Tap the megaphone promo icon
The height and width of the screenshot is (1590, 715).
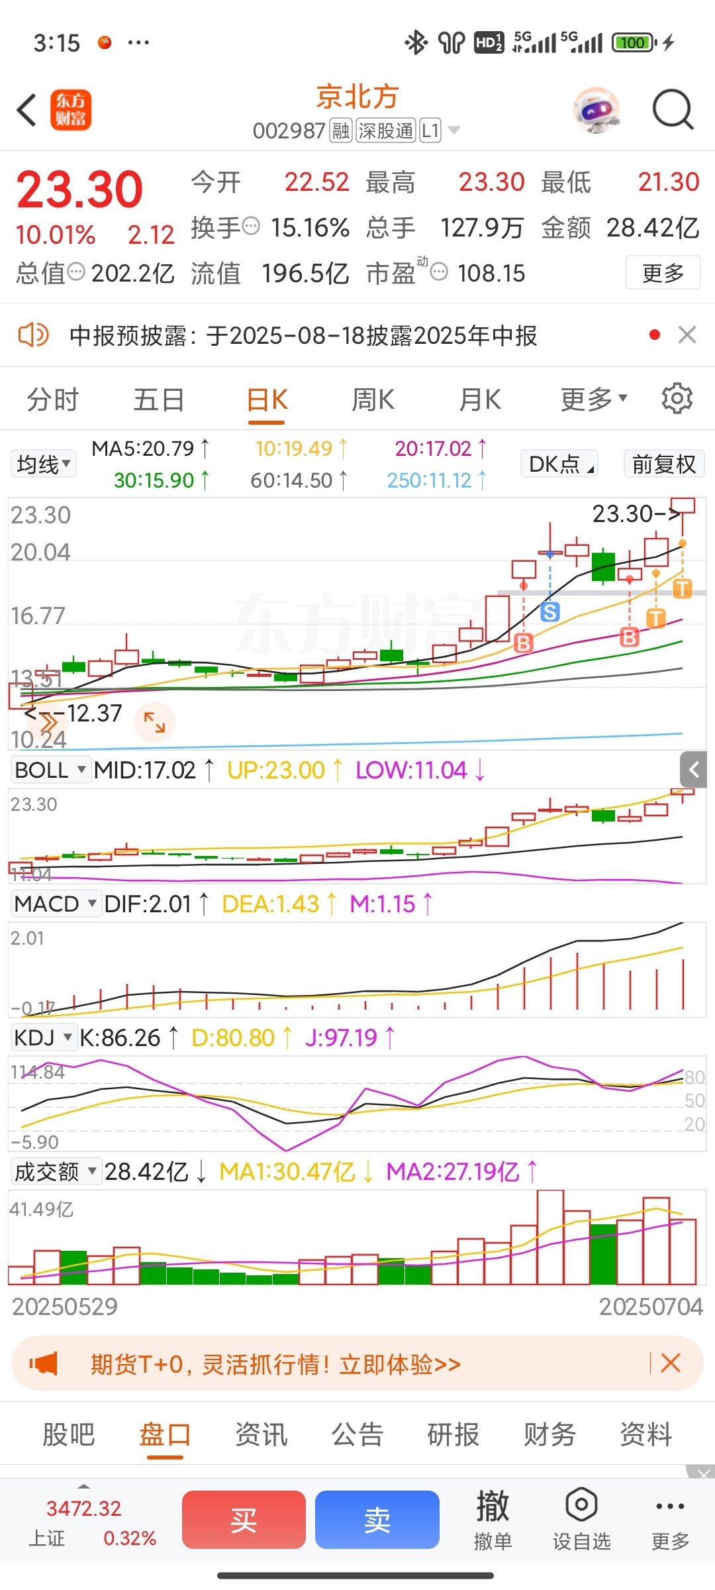coord(44,1363)
